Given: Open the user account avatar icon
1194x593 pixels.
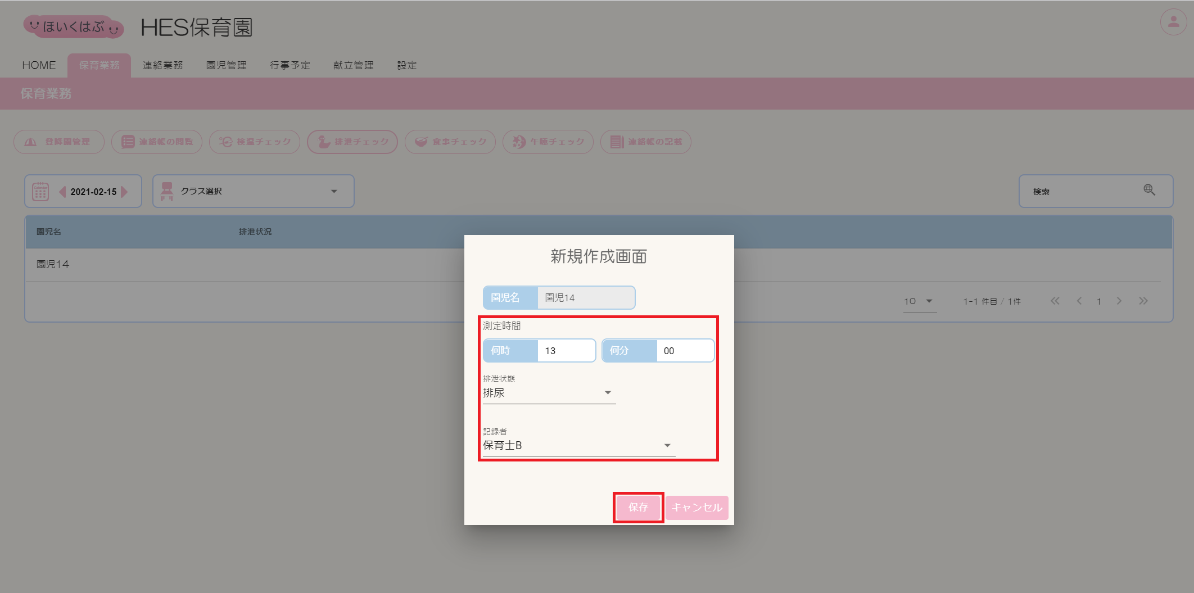Looking at the screenshot, I should [x=1173, y=22].
